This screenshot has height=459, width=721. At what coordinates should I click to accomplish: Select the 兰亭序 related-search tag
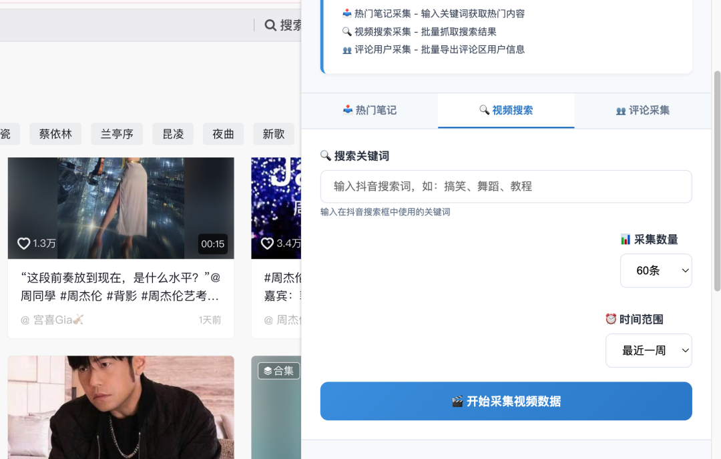(117, 133)
